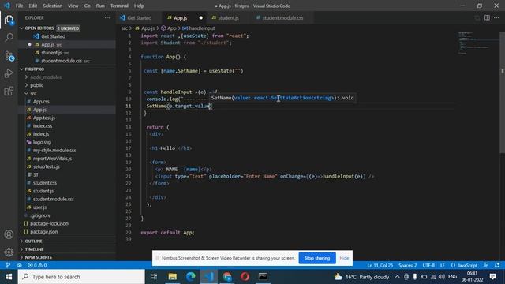Open the Explorer view in activity bar

[x=9, y=21]
